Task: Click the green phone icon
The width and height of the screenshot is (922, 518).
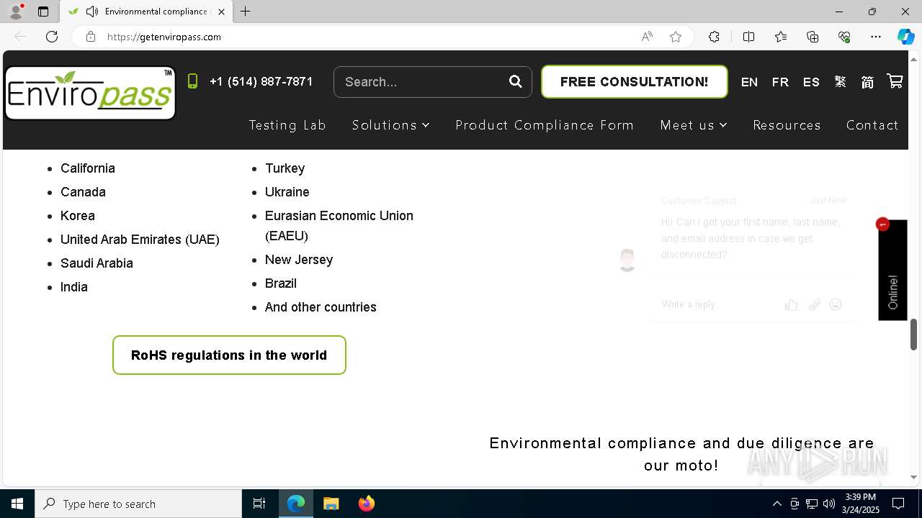Action: tap(192, 81)
